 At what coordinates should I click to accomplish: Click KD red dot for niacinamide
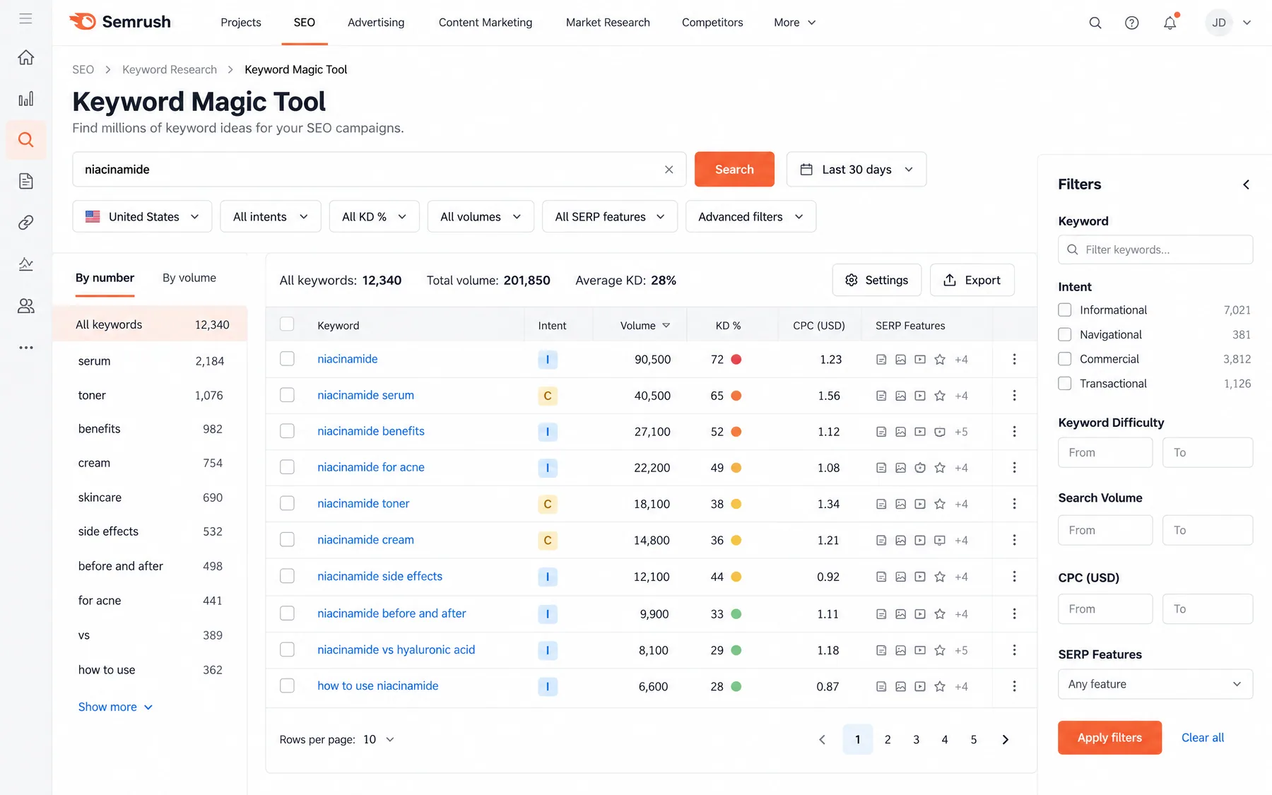736,359
